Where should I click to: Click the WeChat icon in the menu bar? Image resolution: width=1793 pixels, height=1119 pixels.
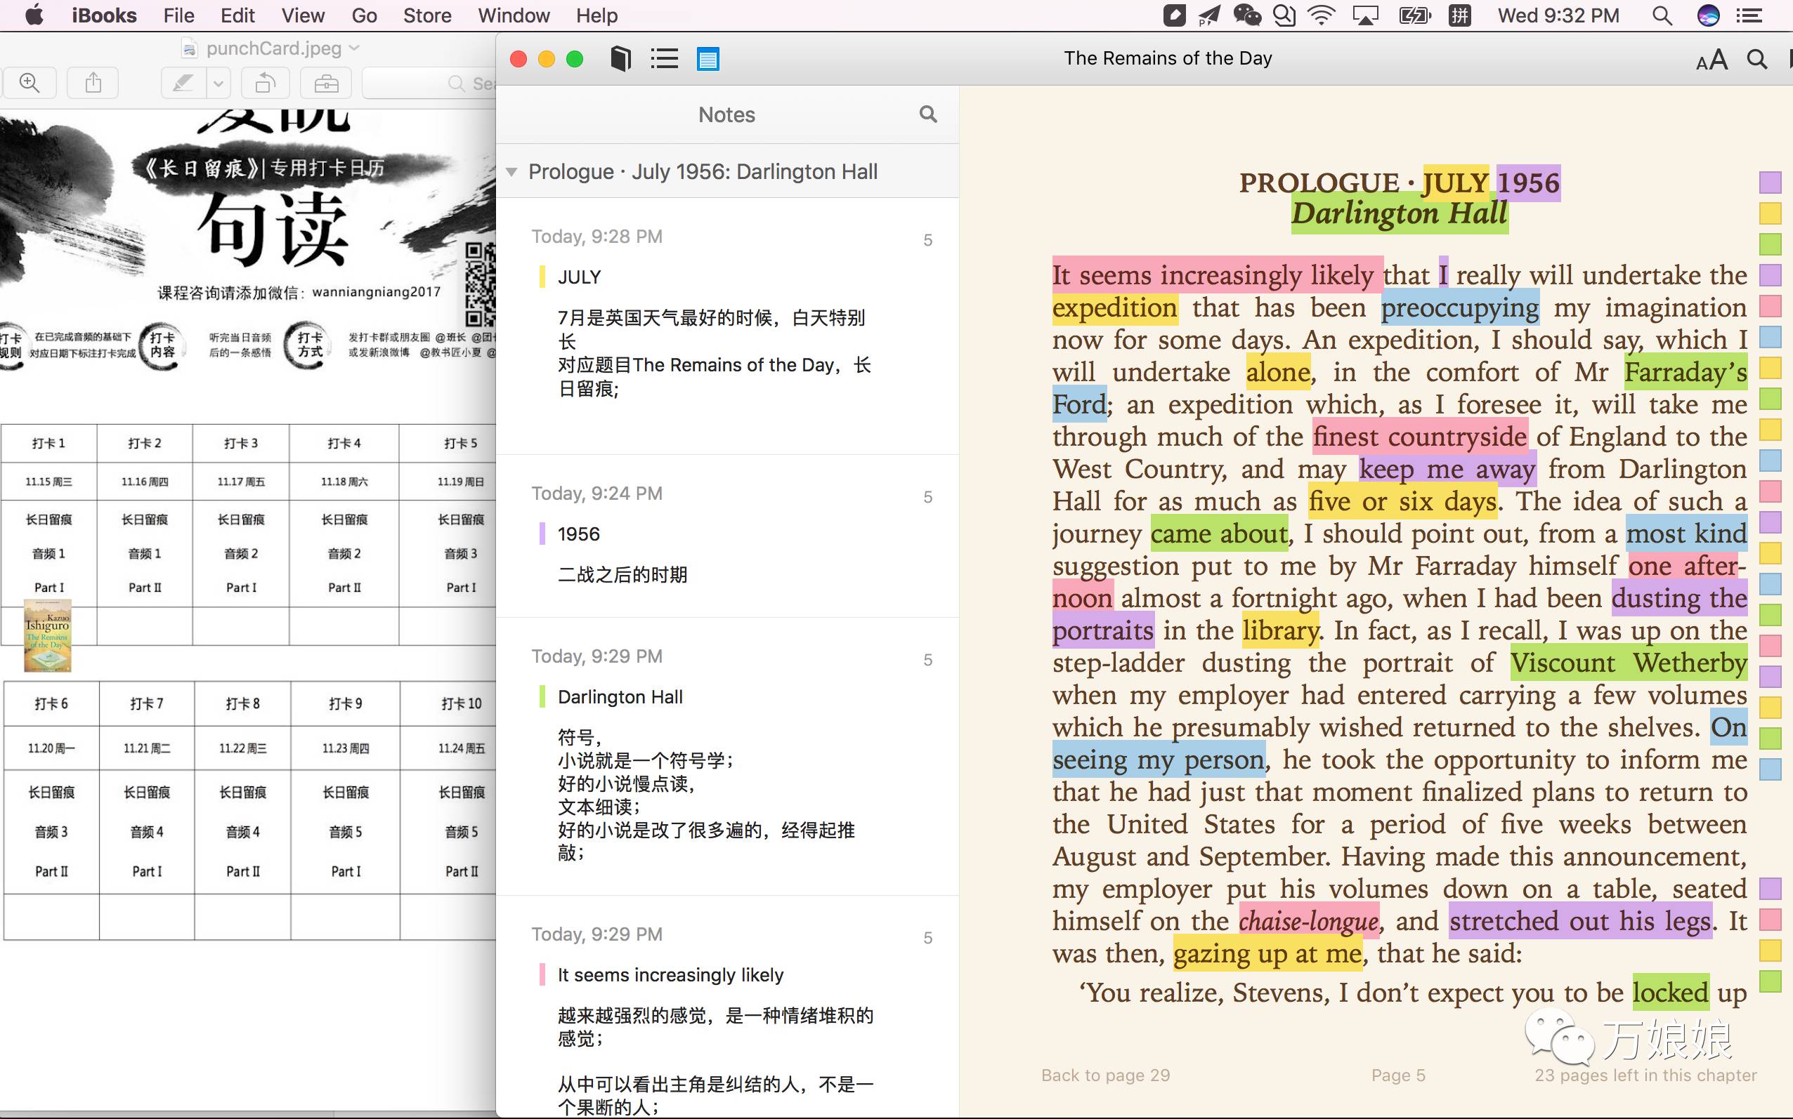click(1246, 15)
